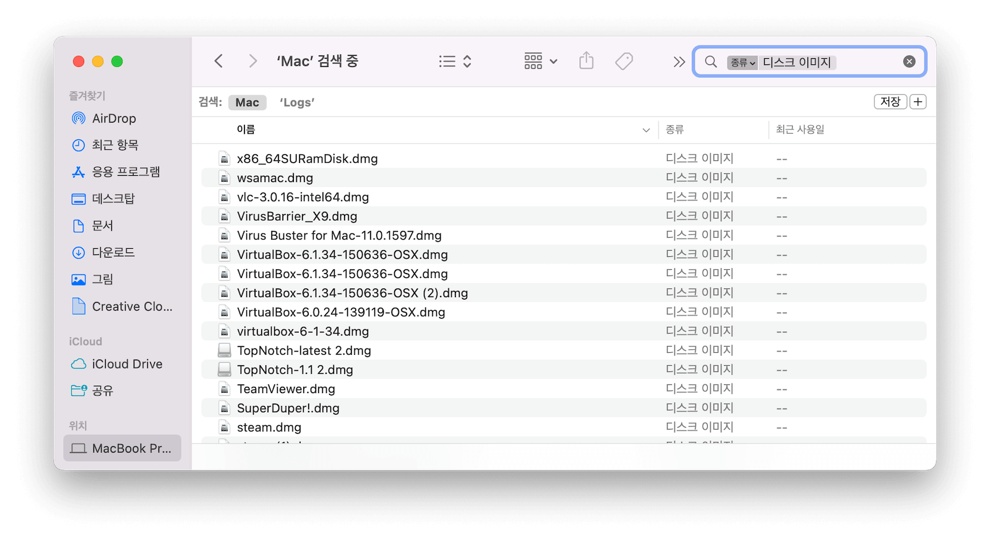Click the 공유 sidebar label
990x541 pixels.
[x=103, y=391]
